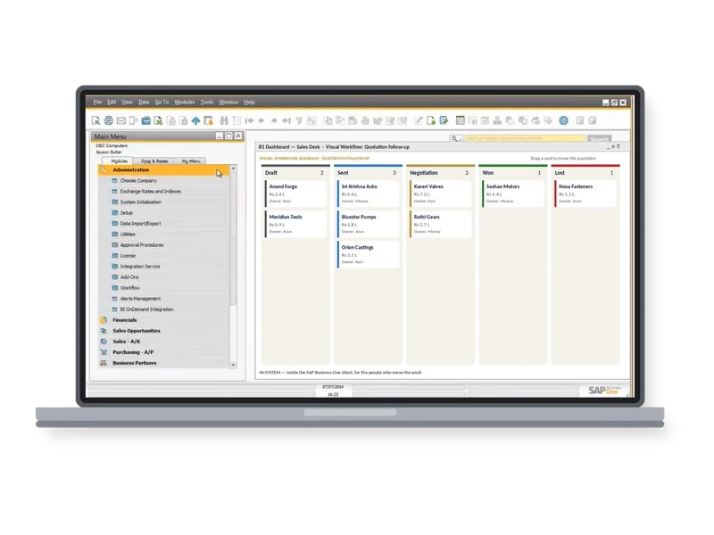The image size is (714, 535).
Task: Go to Previous Record arrow
Action: (x=262, y=120)
